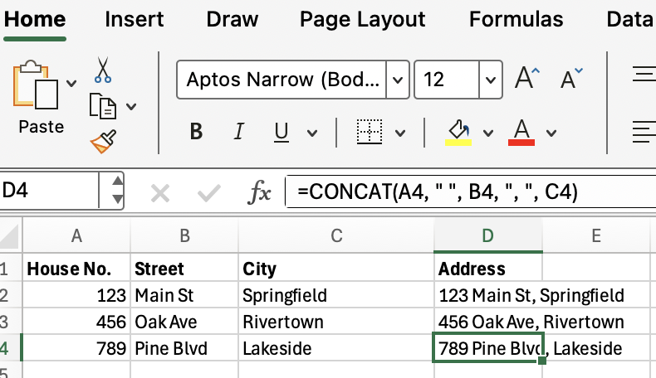Select the House No. header cell

coord(76,268)
